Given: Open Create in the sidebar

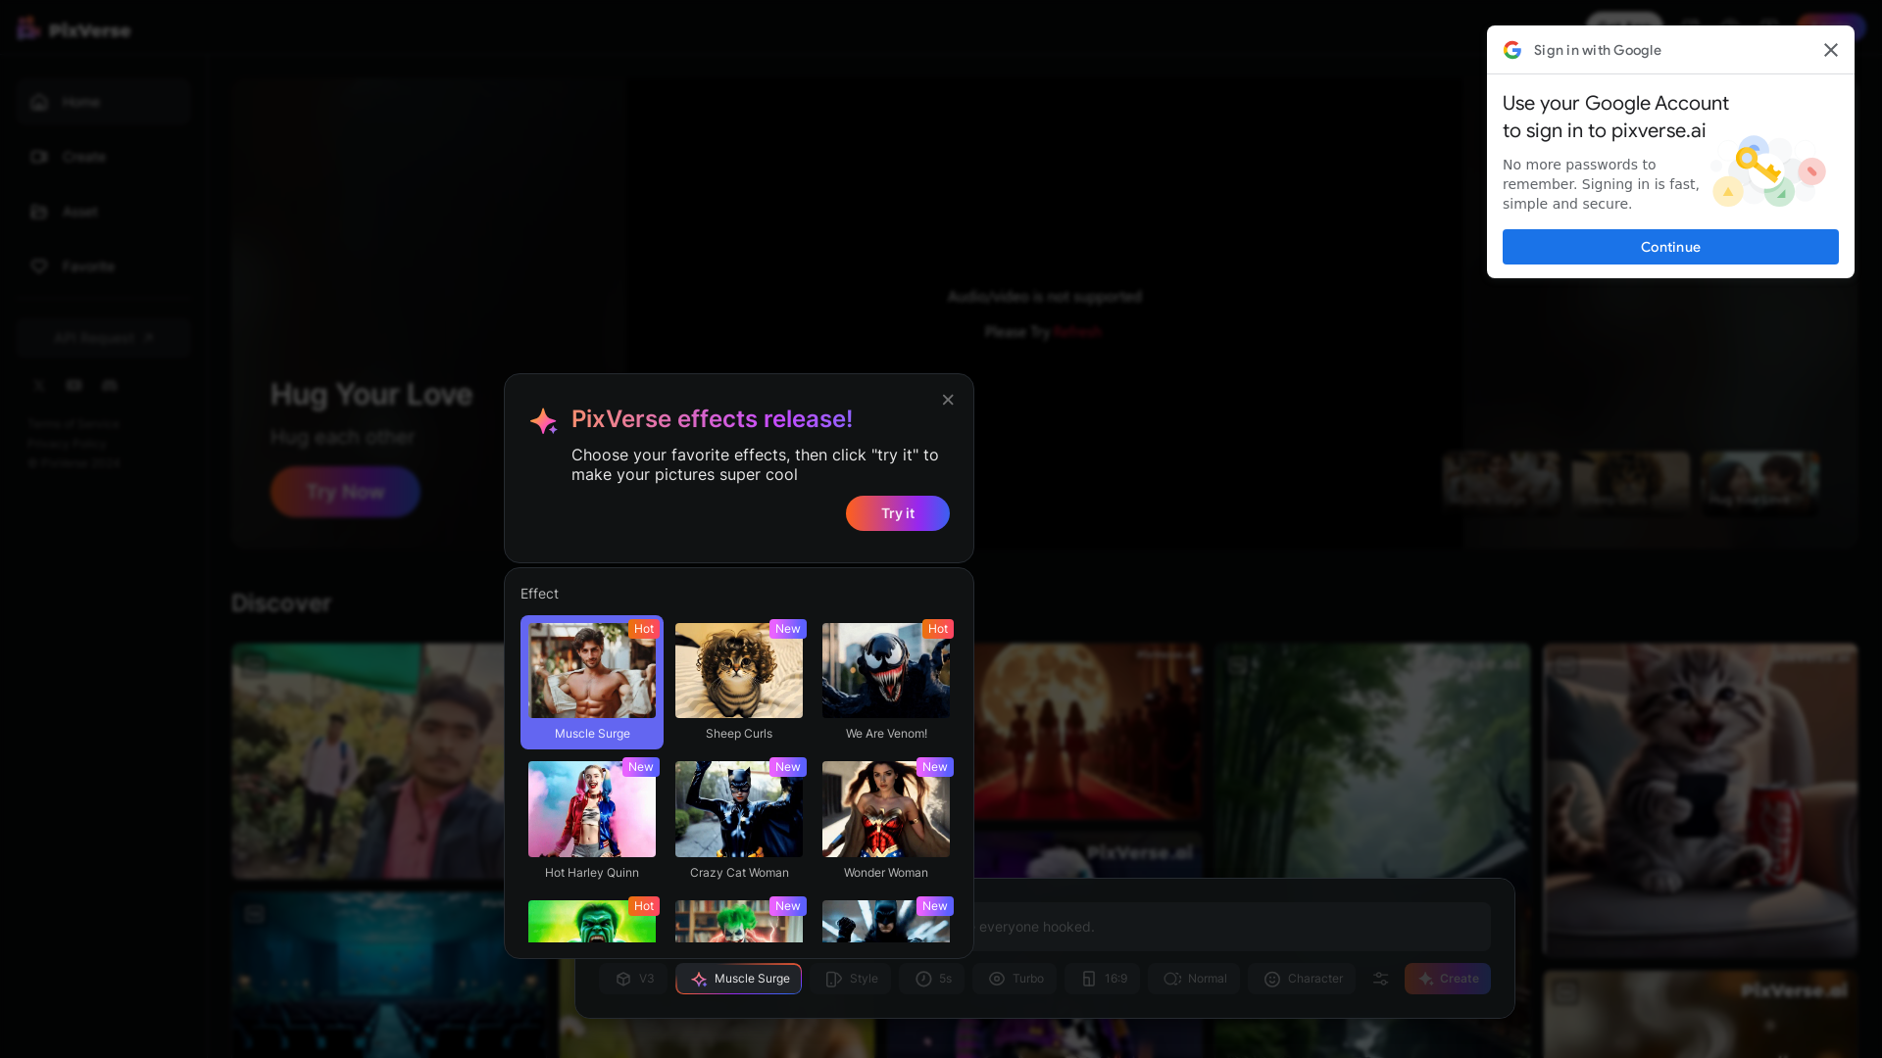Looking at the screenshot, I should coord(103,157).
